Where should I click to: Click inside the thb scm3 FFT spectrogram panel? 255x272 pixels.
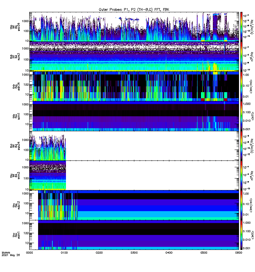[134, 56]
